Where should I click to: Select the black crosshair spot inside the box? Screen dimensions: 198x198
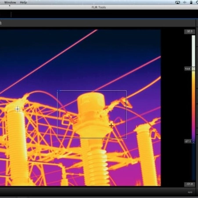[111, 126]
